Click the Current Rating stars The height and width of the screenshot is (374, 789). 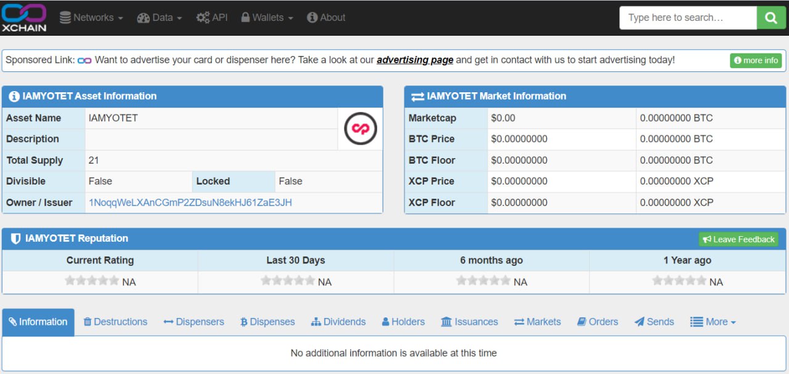click(92, 281)
